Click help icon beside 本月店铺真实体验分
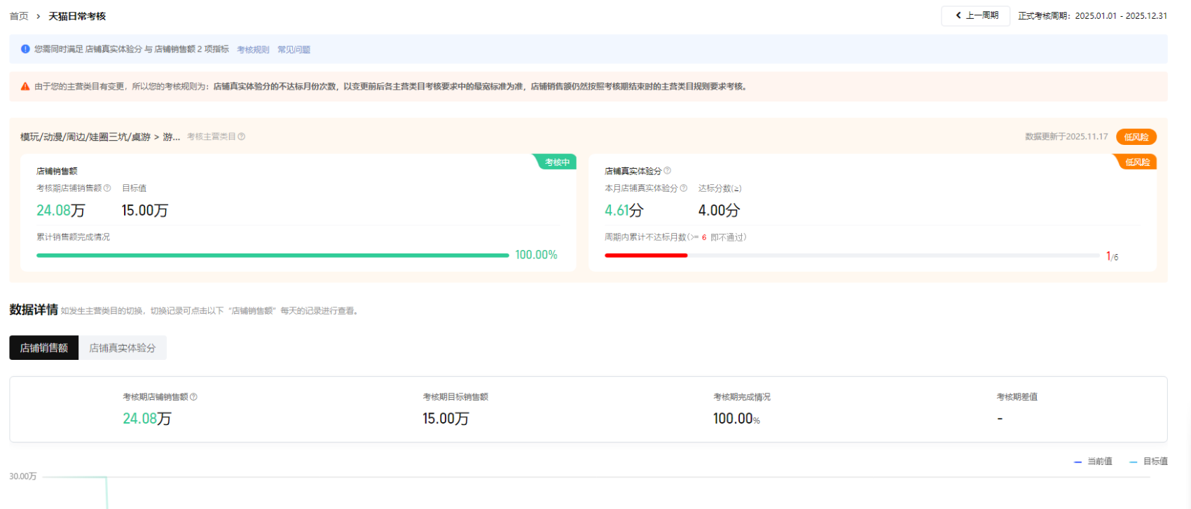This screenshot has height=509, width=1191. (x=683, y=188)
